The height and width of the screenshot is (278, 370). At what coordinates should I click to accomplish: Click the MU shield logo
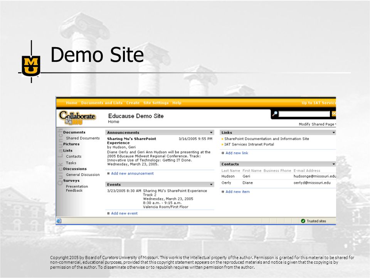31,66
